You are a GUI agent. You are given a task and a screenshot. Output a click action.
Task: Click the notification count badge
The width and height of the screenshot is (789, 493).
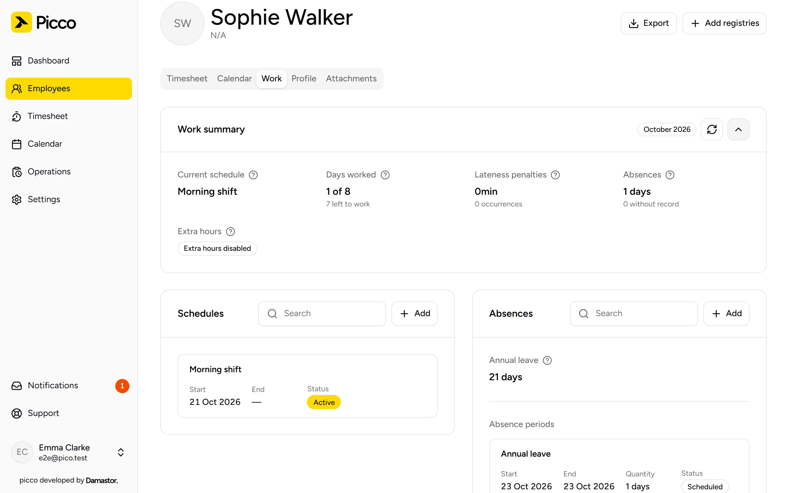click(122, 386)
